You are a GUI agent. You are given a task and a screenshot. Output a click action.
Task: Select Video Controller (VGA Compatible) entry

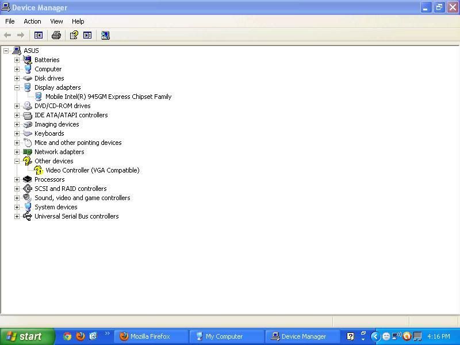pyautogui.click(x=92, y=170)
